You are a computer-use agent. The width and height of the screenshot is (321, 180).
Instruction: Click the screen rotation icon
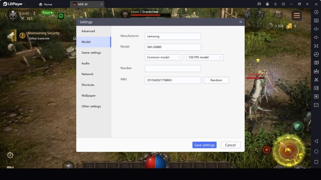(317, 54)
